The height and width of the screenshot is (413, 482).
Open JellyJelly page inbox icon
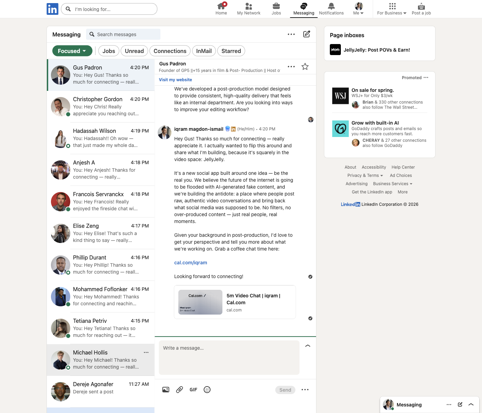(x=335, y=50)
